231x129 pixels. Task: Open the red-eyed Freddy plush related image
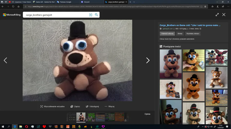(171, 89)
